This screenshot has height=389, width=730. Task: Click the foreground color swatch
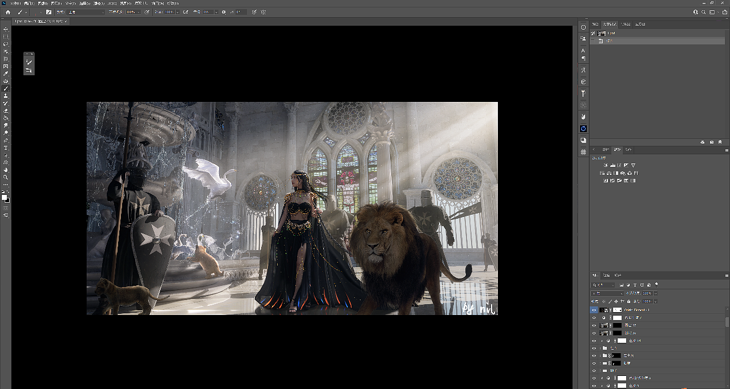pos(4,198)
